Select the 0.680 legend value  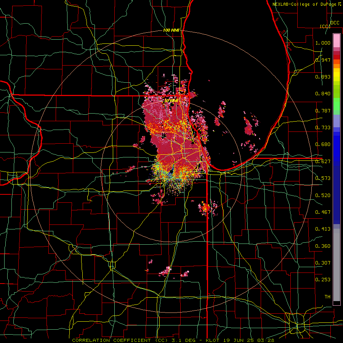[x=323, y=144]
